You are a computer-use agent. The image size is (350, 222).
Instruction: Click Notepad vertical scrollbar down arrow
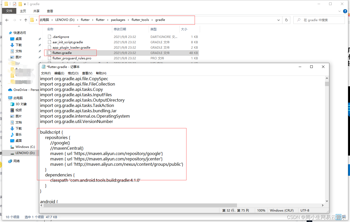(327, 201)
